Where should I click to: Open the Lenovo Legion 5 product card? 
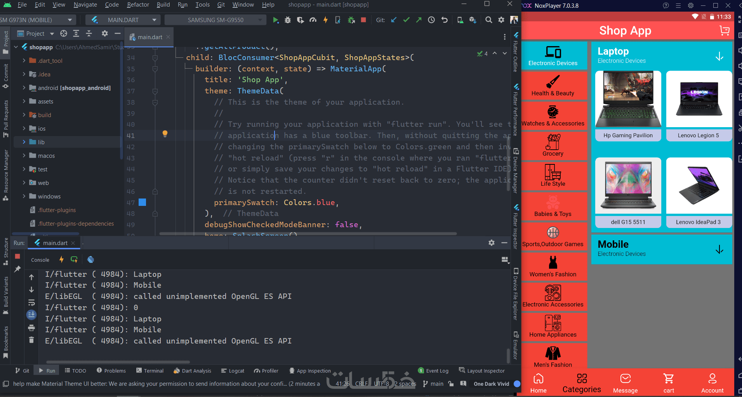(x=699, y=106)
